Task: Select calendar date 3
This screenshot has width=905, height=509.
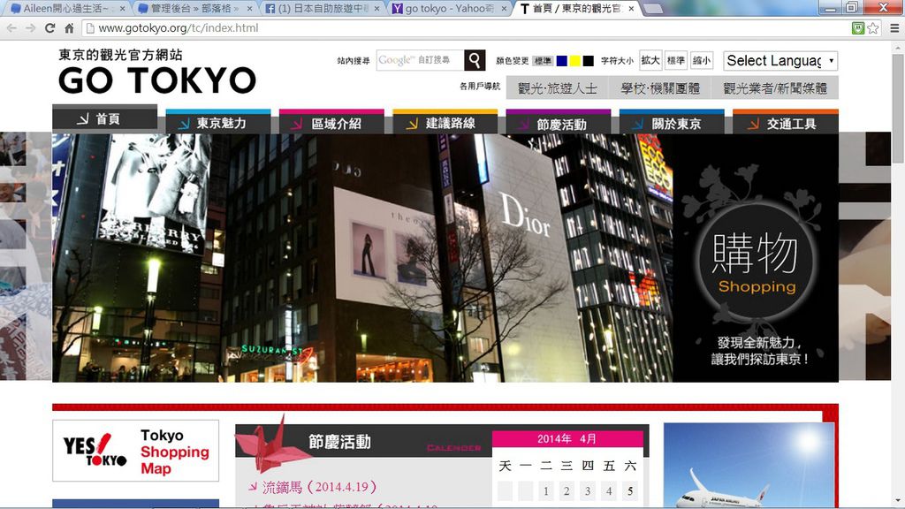Action: [588, 491]
